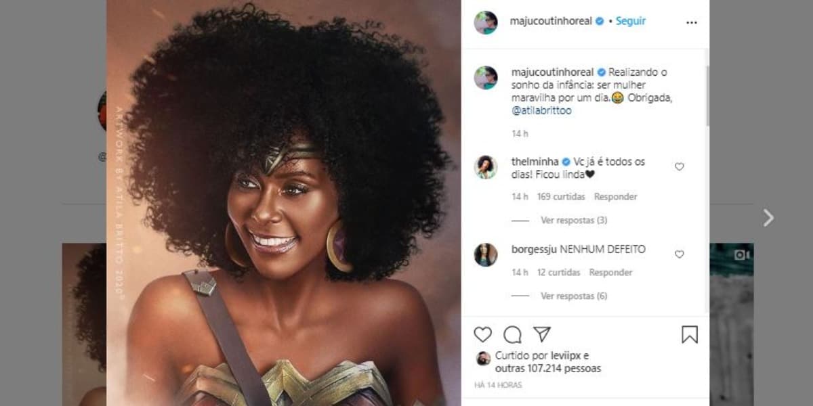Click the Seguir follow button
813x406 pixels.
[630, 21]
